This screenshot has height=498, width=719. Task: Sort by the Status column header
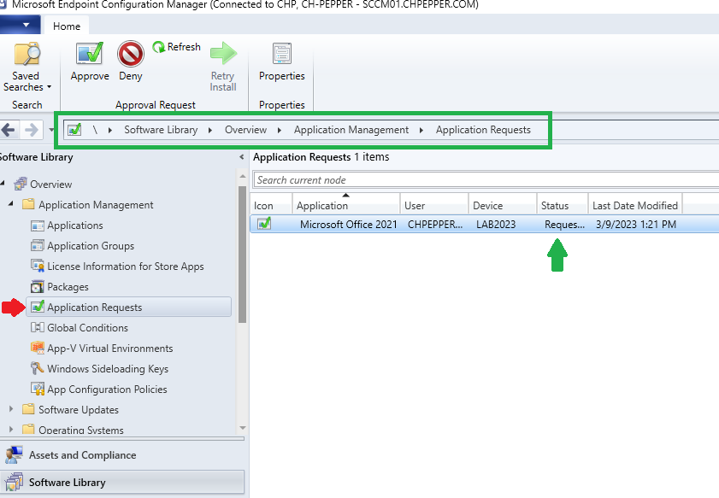click(x=563, y=204)
